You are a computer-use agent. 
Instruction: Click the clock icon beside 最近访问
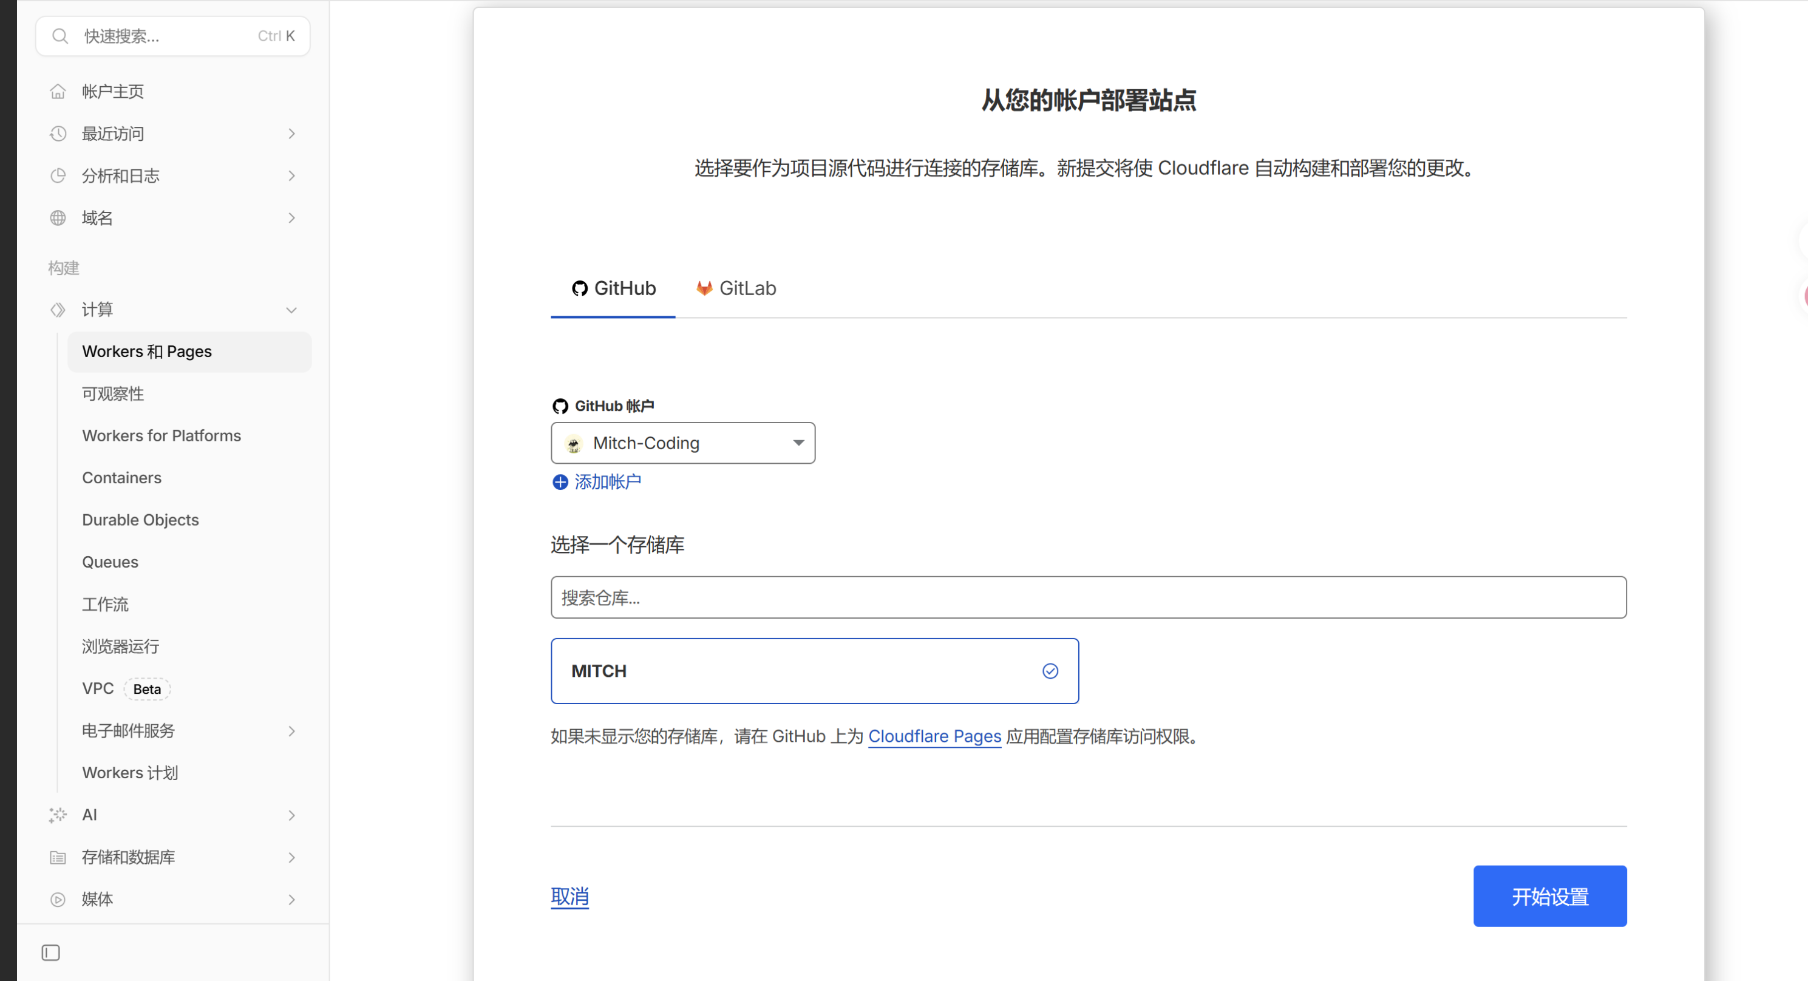(58, 134)
